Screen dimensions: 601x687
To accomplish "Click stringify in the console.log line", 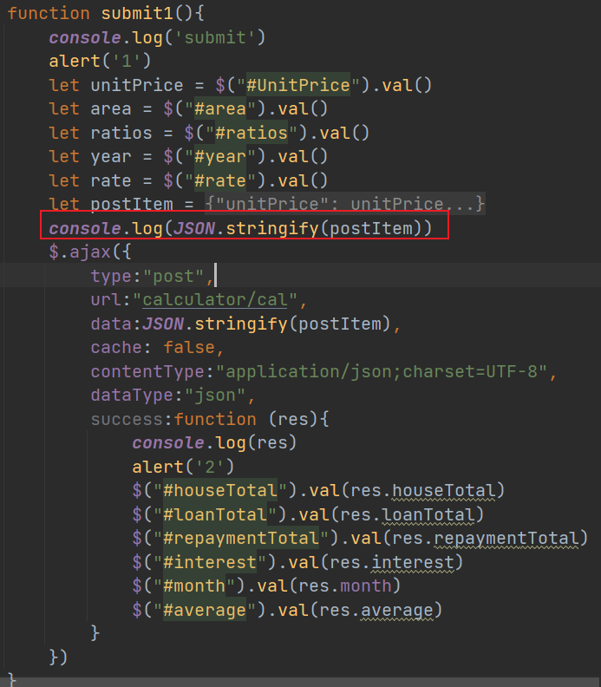I will pos(272,228).
